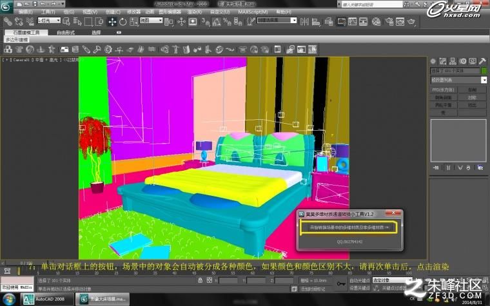Click the Undo arrow in title bar
Image resolution: width=490 pixels, height=306 pixels.
tap(43, 4)
